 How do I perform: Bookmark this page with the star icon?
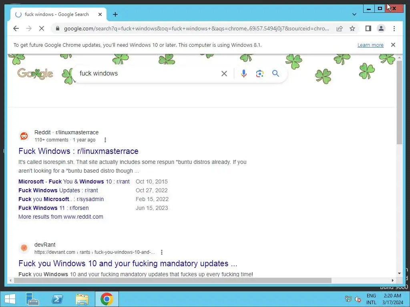coord(352,28)
